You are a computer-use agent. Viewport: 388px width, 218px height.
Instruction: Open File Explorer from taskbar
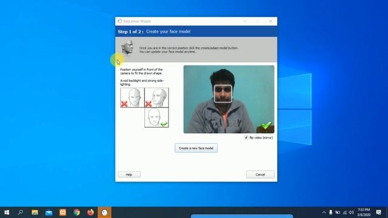35,213
